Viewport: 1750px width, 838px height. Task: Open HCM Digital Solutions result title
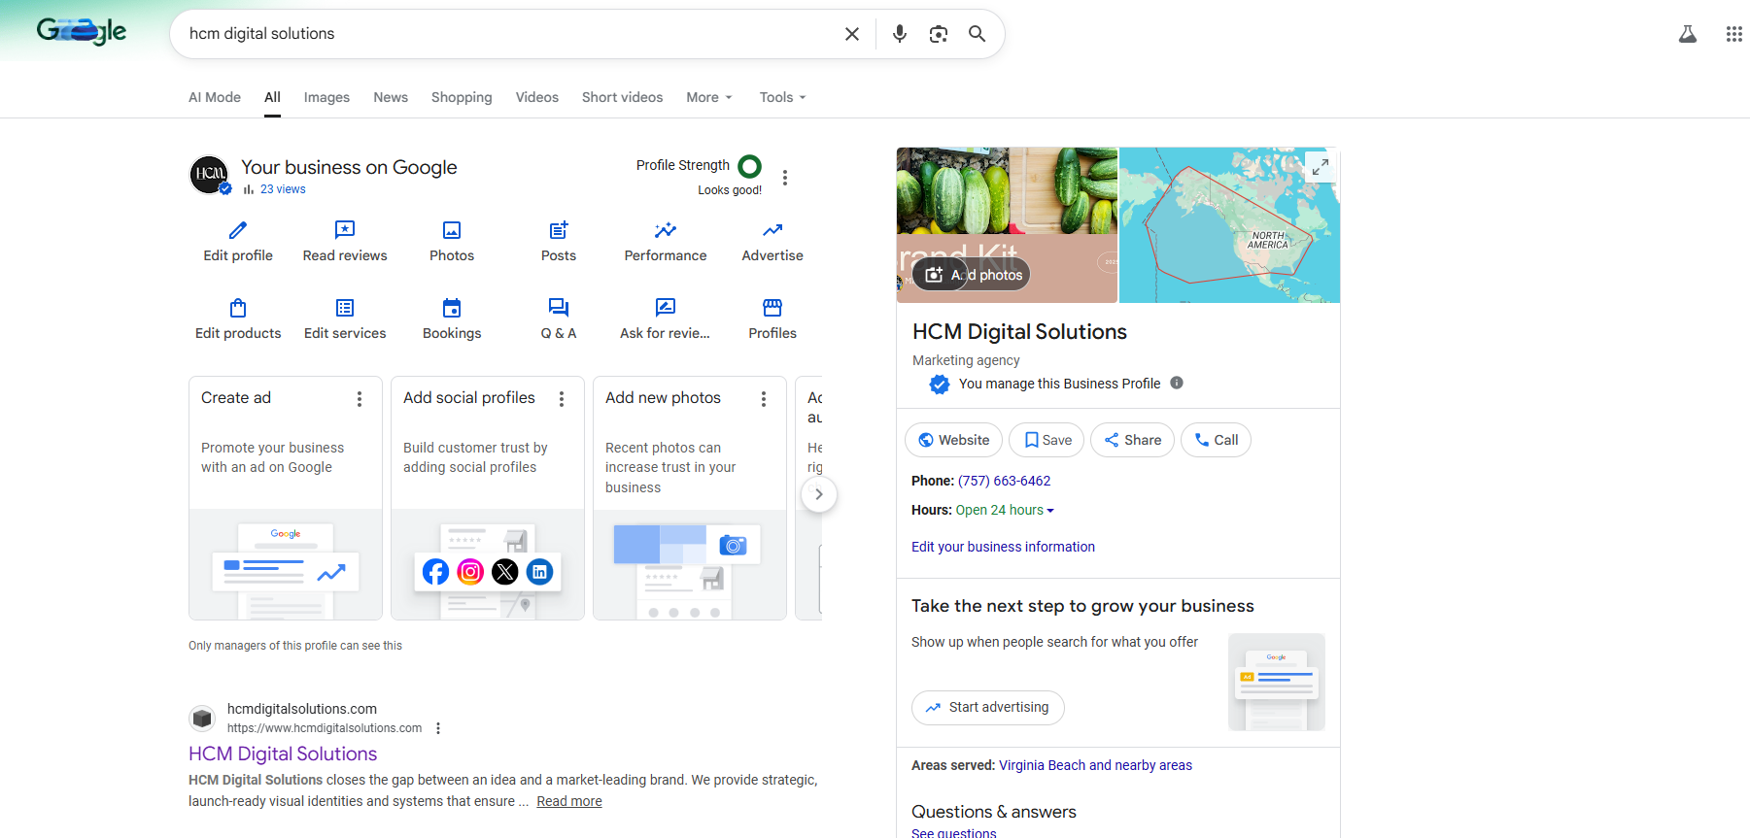pos(283,754)
